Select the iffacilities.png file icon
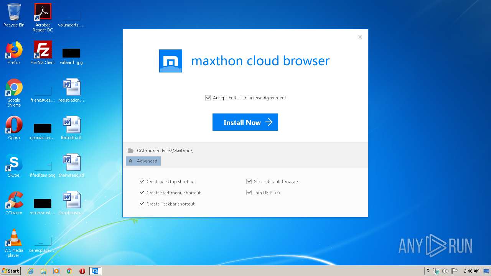Viewport: 491px width, 276px height. click(43, 166)
